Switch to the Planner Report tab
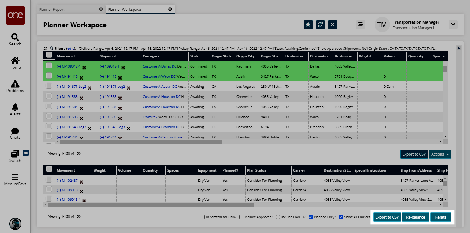The width and height of the screenshot is (470, 233). pos(52,9)
